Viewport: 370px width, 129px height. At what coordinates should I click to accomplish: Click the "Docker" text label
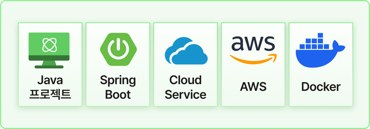pos(321,87)
